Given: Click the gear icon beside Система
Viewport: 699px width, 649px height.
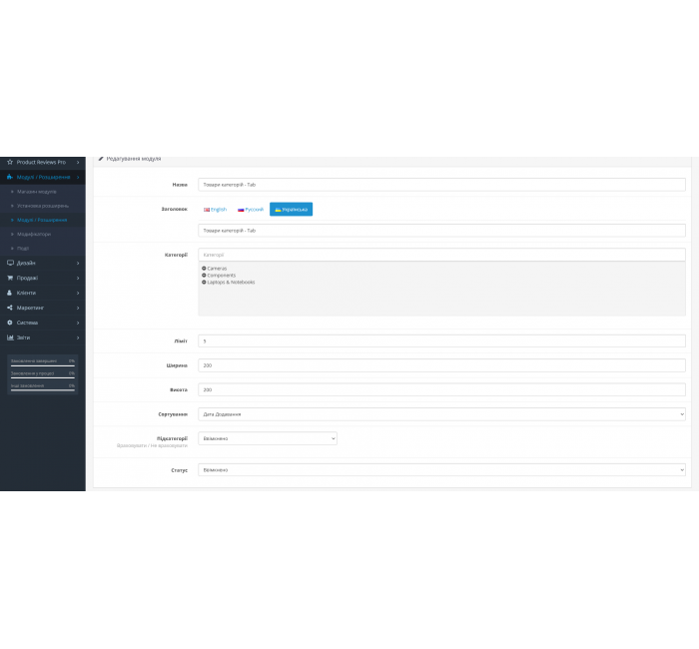Looking at the screenshot, I should tap(10, 323).
